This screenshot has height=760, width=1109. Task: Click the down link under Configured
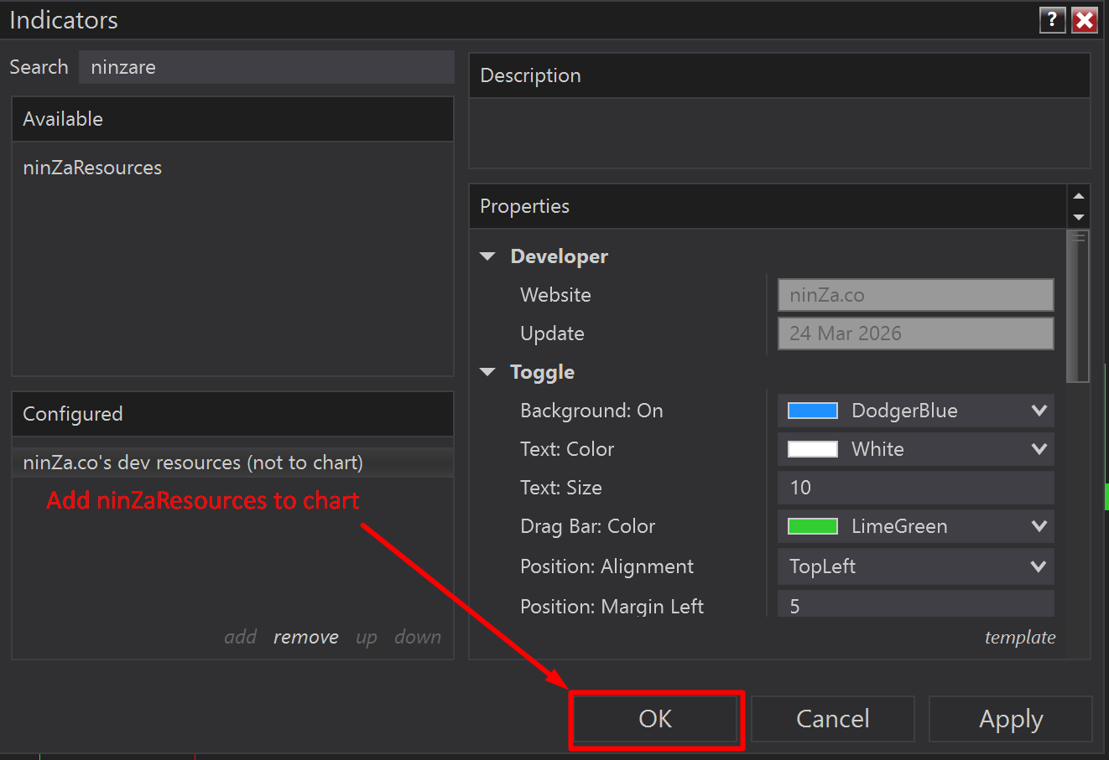[418, 637]
